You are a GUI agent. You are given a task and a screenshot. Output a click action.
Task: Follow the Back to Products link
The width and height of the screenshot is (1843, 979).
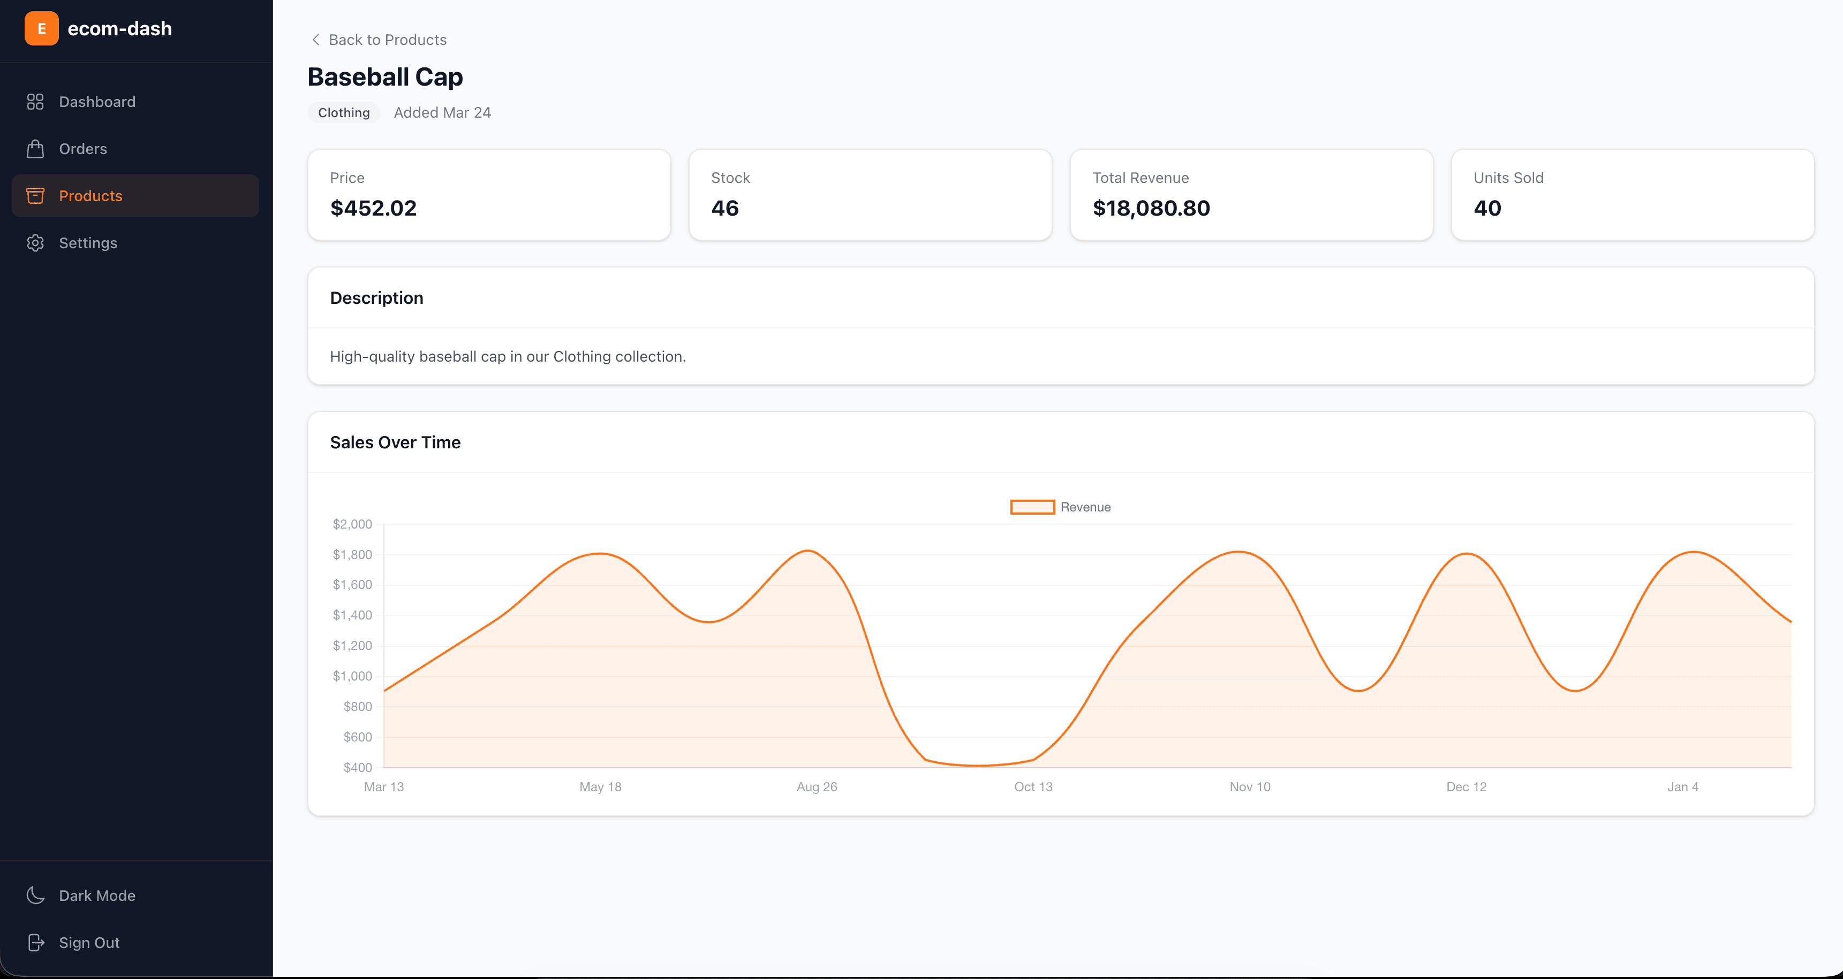point(387,40)
